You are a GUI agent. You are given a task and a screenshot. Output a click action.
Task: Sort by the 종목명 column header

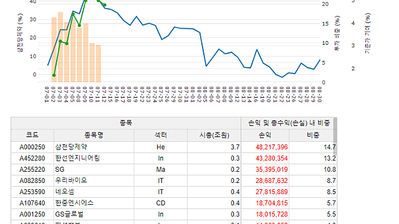pos(94,135)
